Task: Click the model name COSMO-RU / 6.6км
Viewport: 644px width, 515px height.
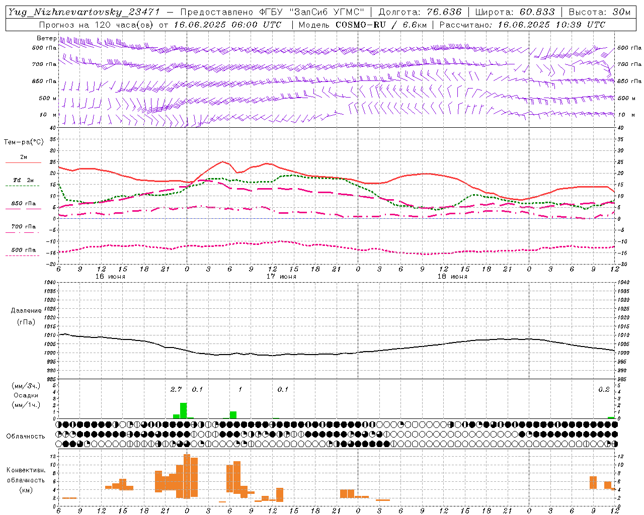Action: click(x=381, y=25)
